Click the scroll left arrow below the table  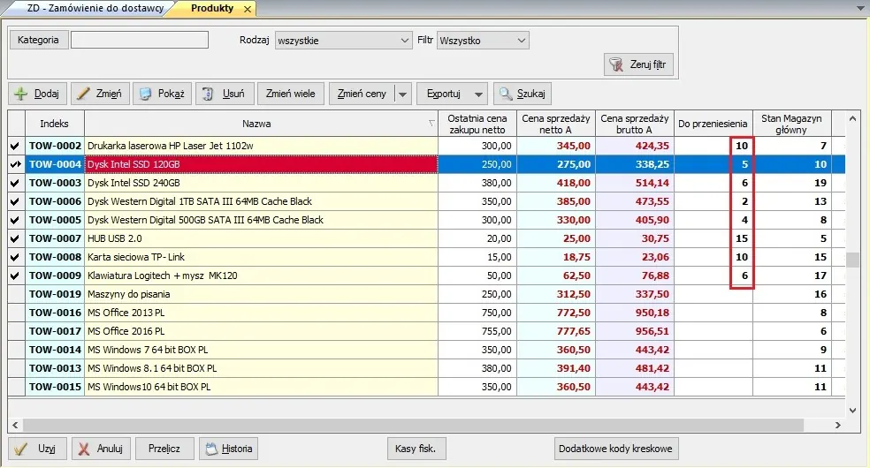click(15, 426)
